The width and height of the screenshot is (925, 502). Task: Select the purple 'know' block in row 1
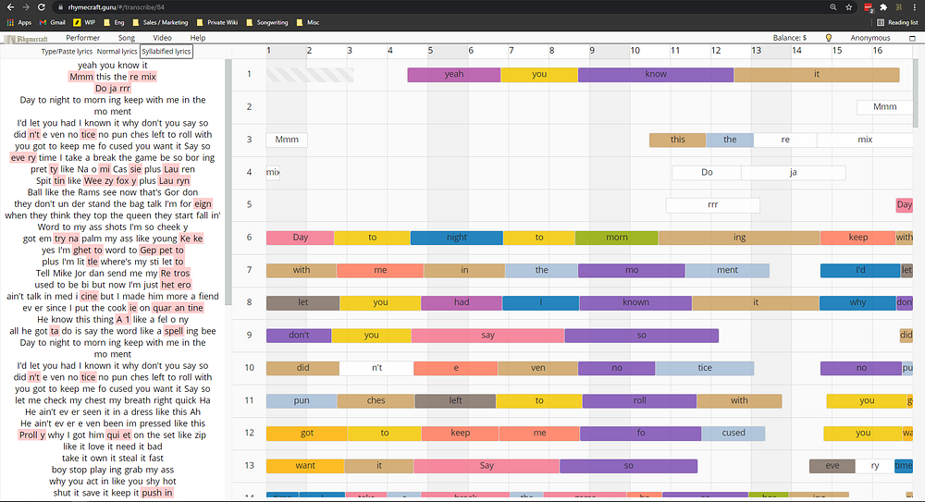(656, 74)
